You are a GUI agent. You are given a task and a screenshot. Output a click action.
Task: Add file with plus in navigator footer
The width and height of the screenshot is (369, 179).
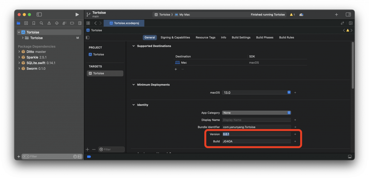point(19,156)
